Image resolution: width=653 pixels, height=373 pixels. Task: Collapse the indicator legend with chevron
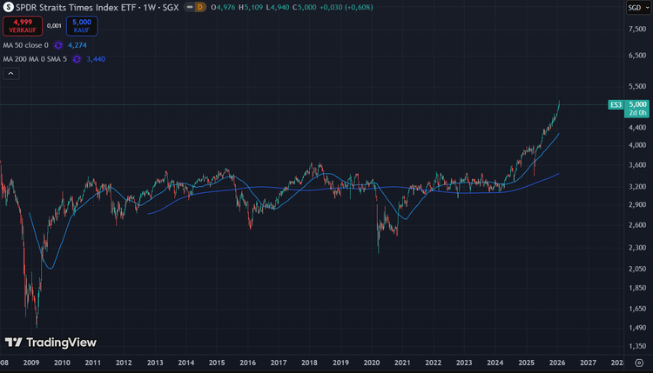[11, 74]
